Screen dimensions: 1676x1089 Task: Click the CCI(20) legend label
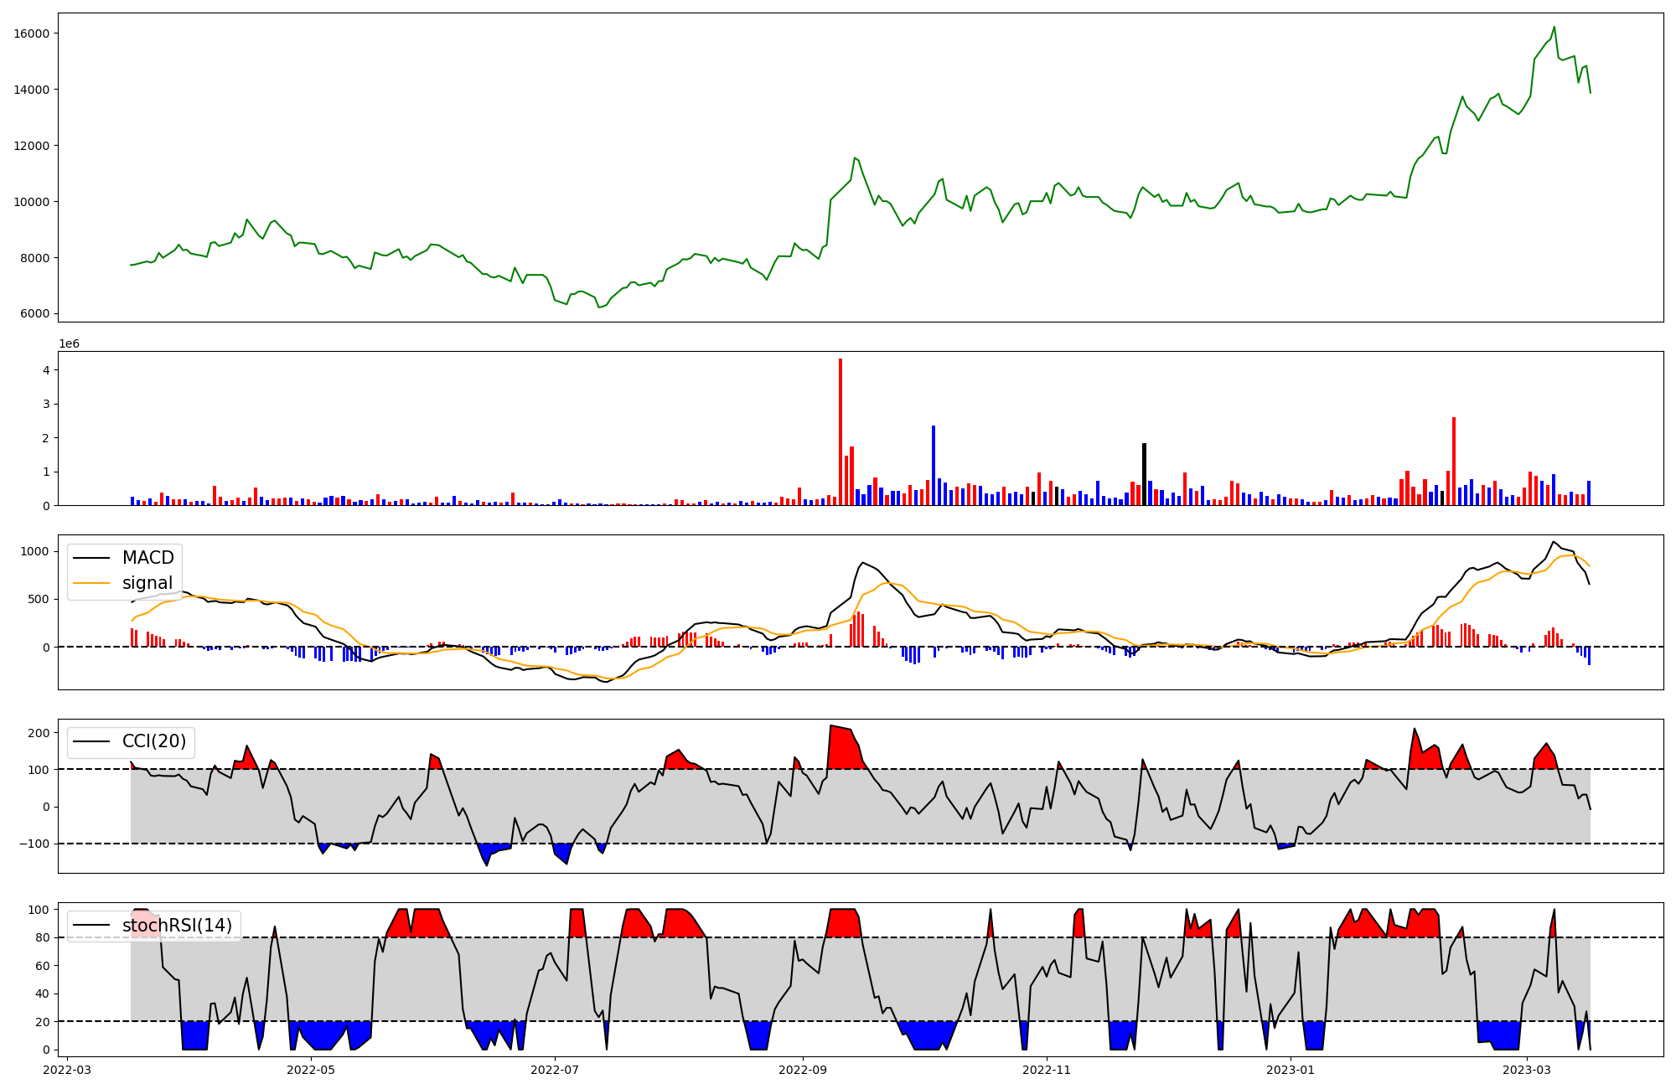tap(154, 741)
